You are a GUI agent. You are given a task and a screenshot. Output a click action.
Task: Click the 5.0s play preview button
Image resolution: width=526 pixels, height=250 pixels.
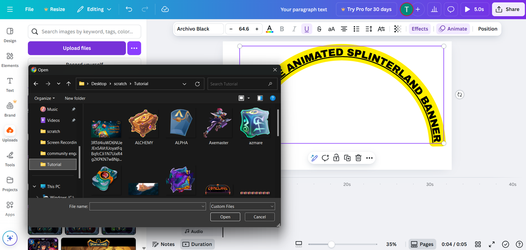[x=474, y=9]
